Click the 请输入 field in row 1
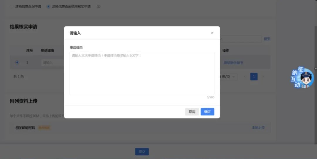This screenshot has height=159, width=317. click(53, 63)
